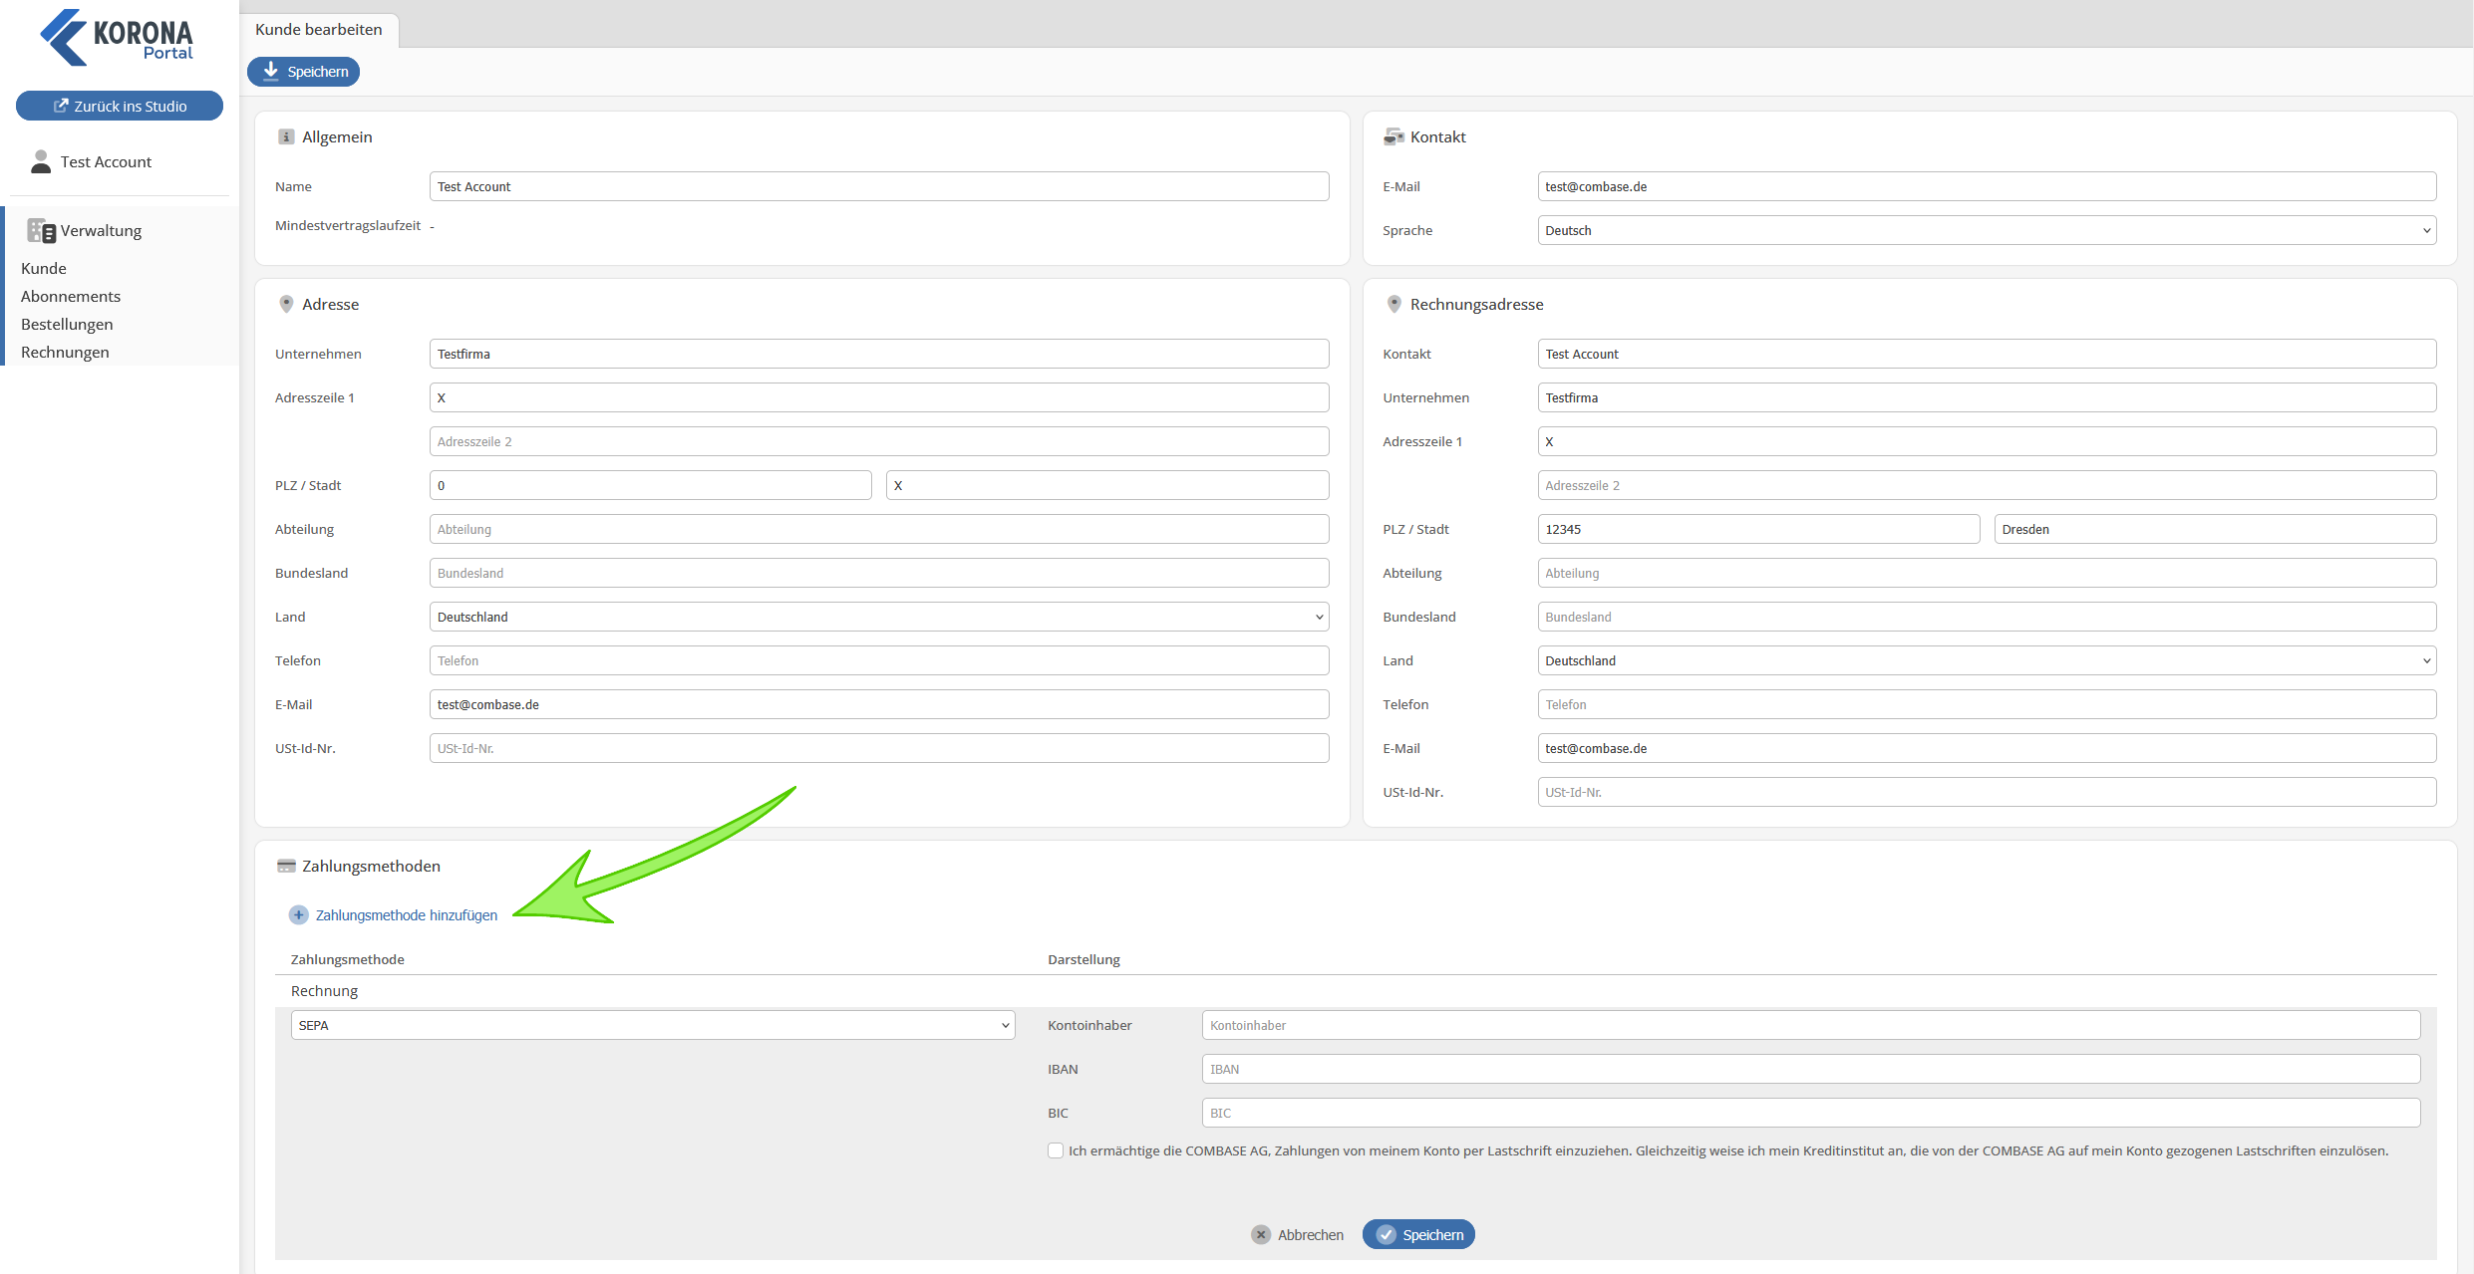
Task: Click the Adresse pin icon
Action: click(x=286, y=304)
